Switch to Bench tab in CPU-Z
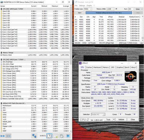Viewport: 144px width, 140px height. (127, 67)
